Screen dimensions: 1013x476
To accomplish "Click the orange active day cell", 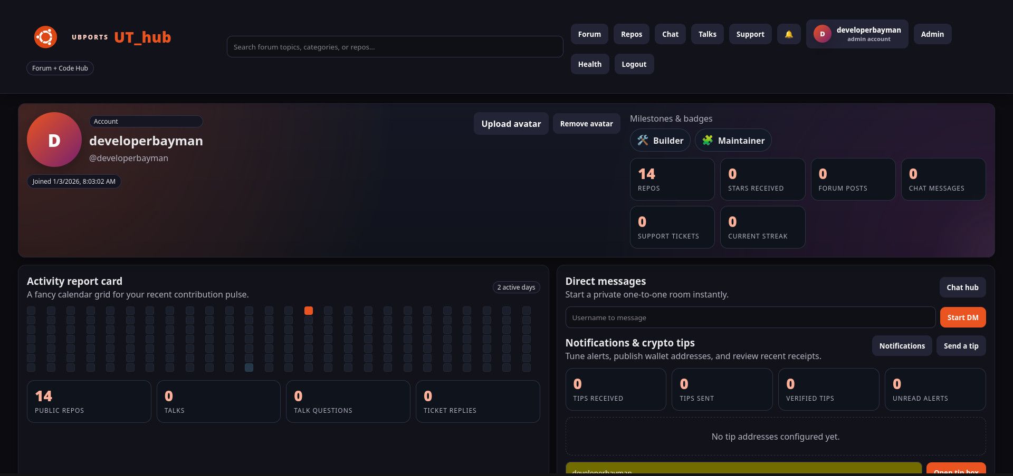I will tap(309, 311).
